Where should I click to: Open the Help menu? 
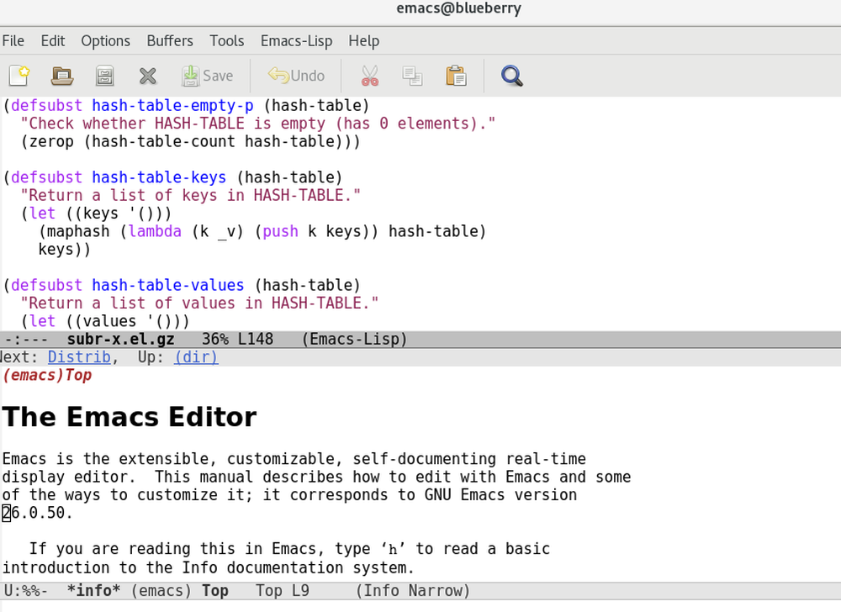coord(363,40)
